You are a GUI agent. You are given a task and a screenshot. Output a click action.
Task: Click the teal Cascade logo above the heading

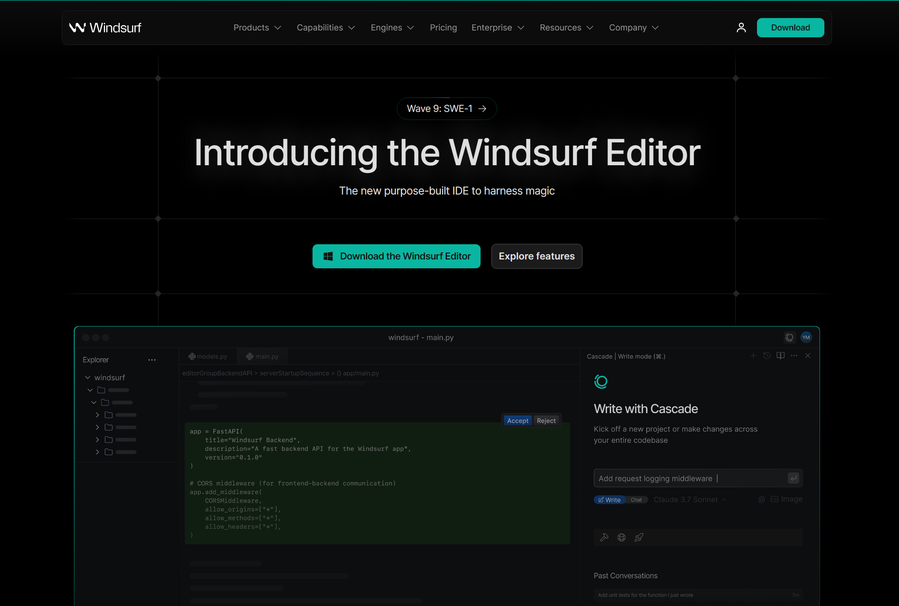click(x=601, y=381)
